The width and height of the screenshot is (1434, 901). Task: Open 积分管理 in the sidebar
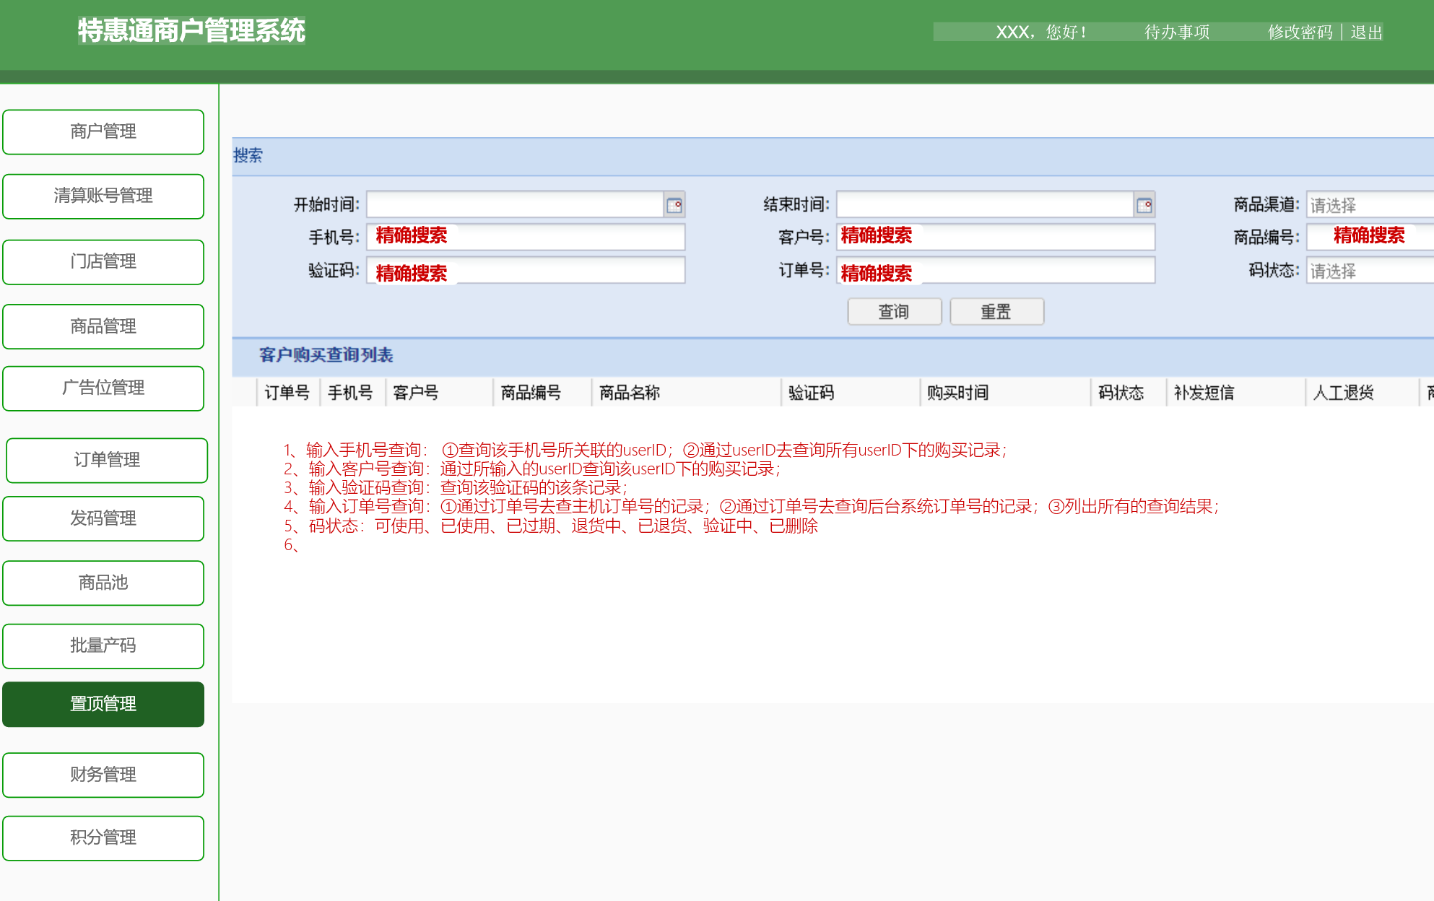pos(103,838)
